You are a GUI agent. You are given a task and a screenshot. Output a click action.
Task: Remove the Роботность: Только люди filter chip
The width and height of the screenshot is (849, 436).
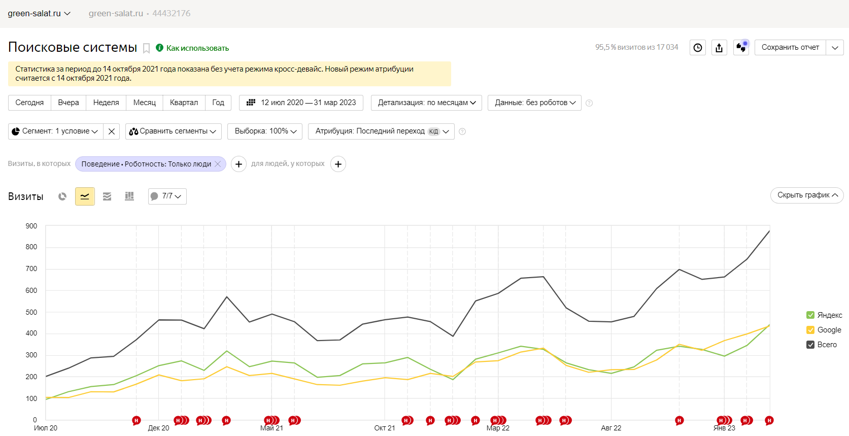[218, 164]
